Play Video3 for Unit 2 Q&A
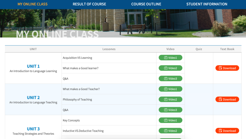Screen dimensions: 246x139 pos(170,110)
